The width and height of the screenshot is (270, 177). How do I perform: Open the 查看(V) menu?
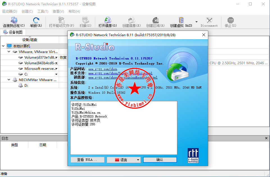point(58,11)
